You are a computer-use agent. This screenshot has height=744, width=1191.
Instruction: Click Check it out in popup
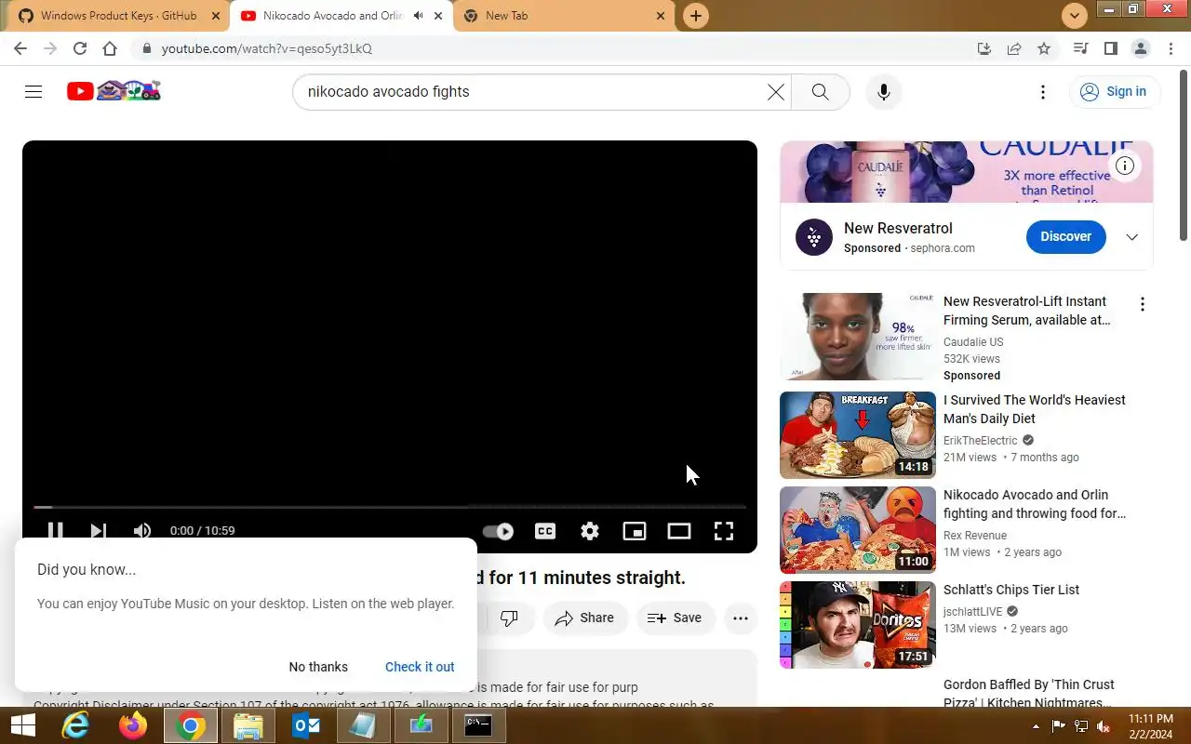coord(420,667)
